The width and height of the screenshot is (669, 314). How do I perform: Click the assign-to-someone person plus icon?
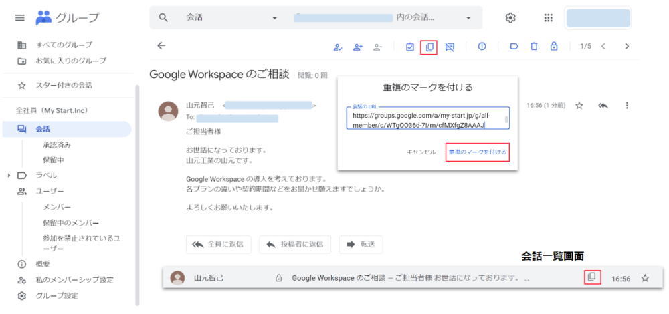(x=357, y=47)
